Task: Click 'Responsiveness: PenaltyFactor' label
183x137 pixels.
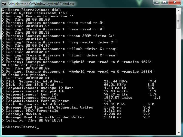Action: (38, 101)
